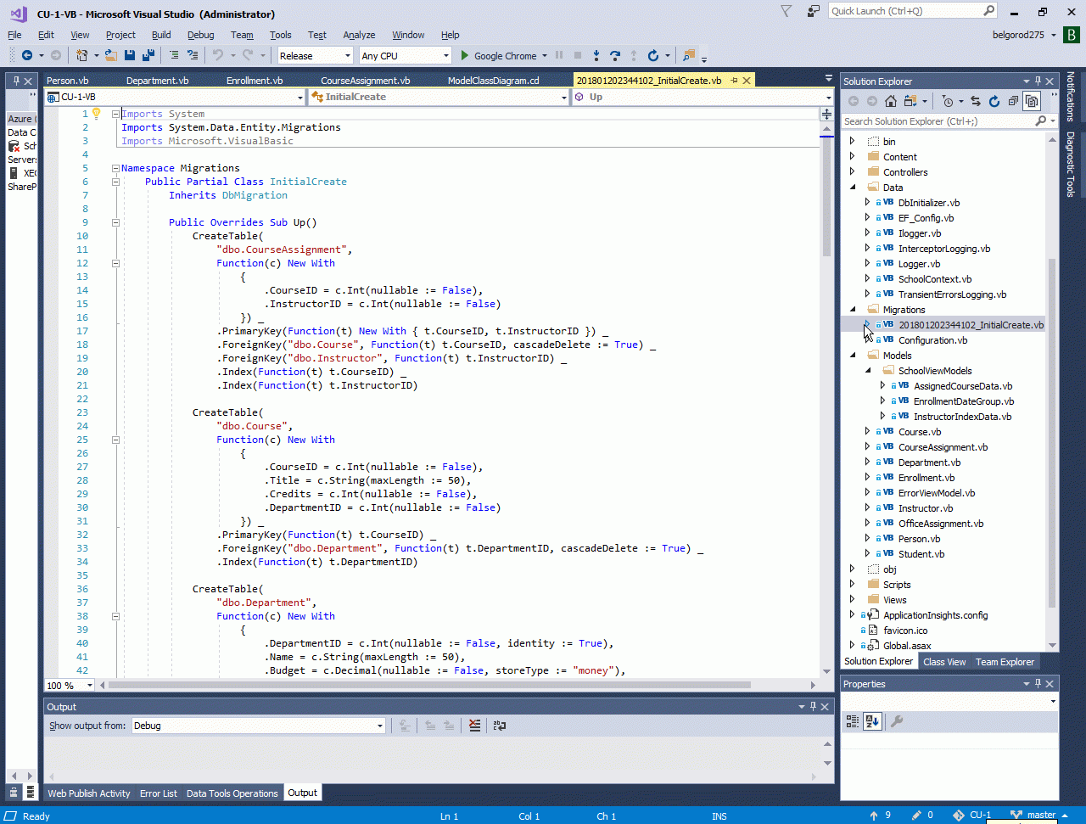Start debugging with the green play arrow
Image resolution: width=1086 pixels, height=824 pixels.
pyautogui.click(x=464, y=56)
